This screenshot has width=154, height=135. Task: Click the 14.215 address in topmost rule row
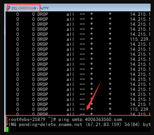tap(140, 14)
